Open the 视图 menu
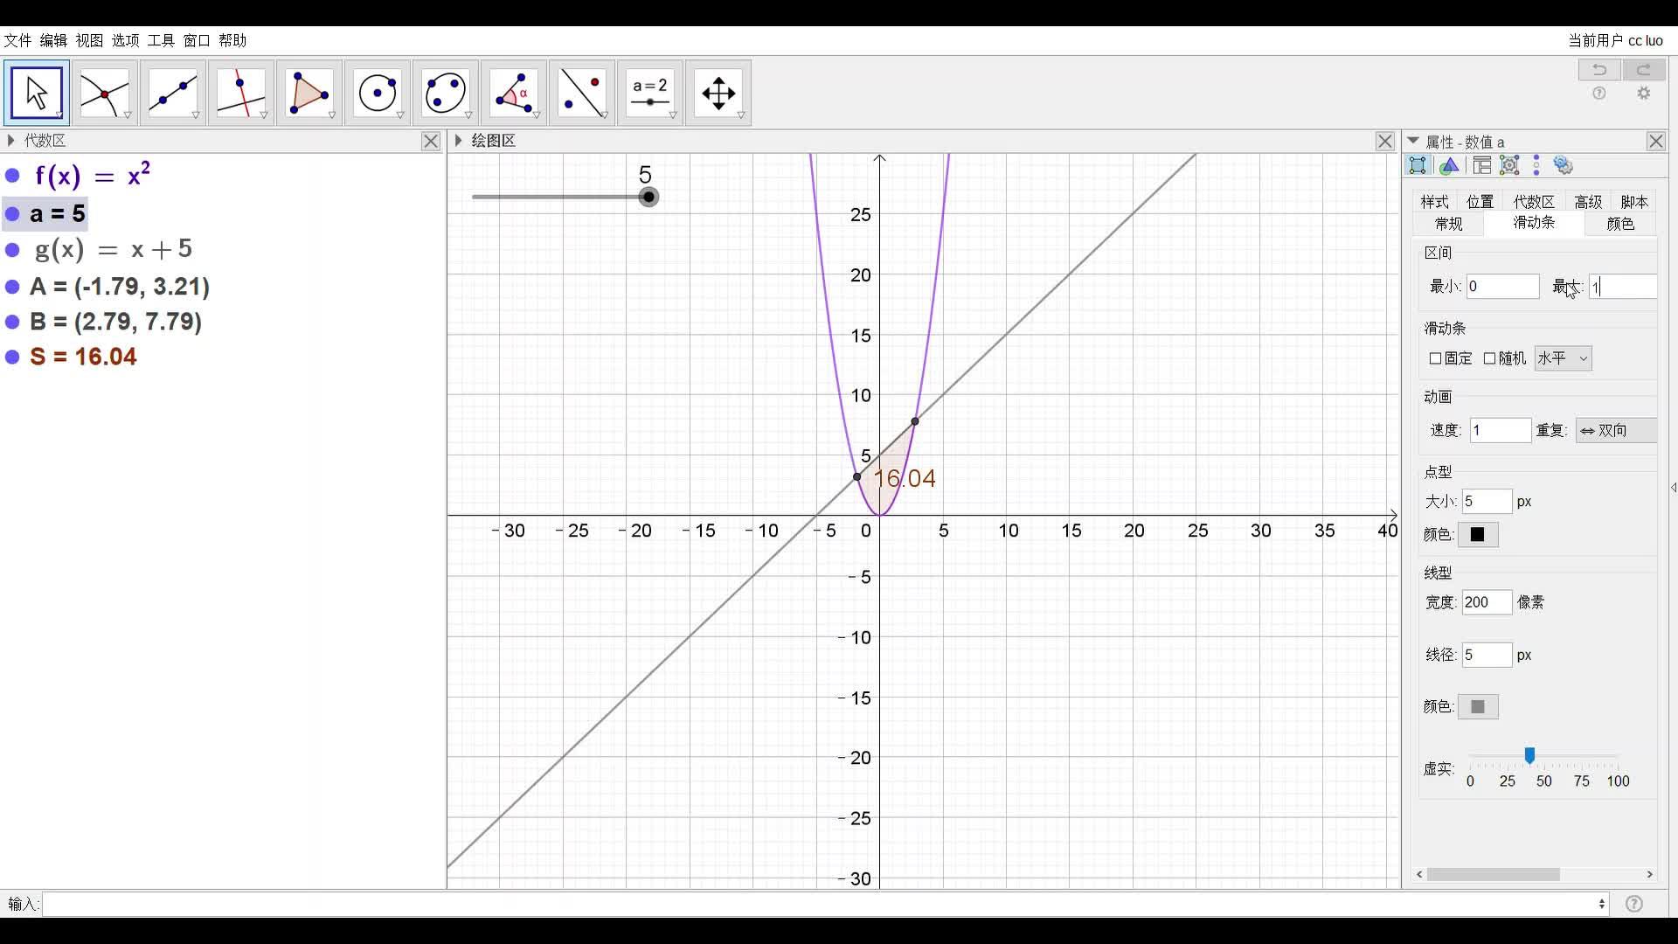The image size is (1678, 944). point(89,40)
